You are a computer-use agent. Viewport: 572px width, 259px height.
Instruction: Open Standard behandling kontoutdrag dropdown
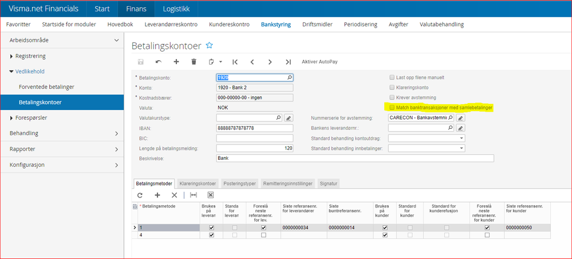pos(462,139)
